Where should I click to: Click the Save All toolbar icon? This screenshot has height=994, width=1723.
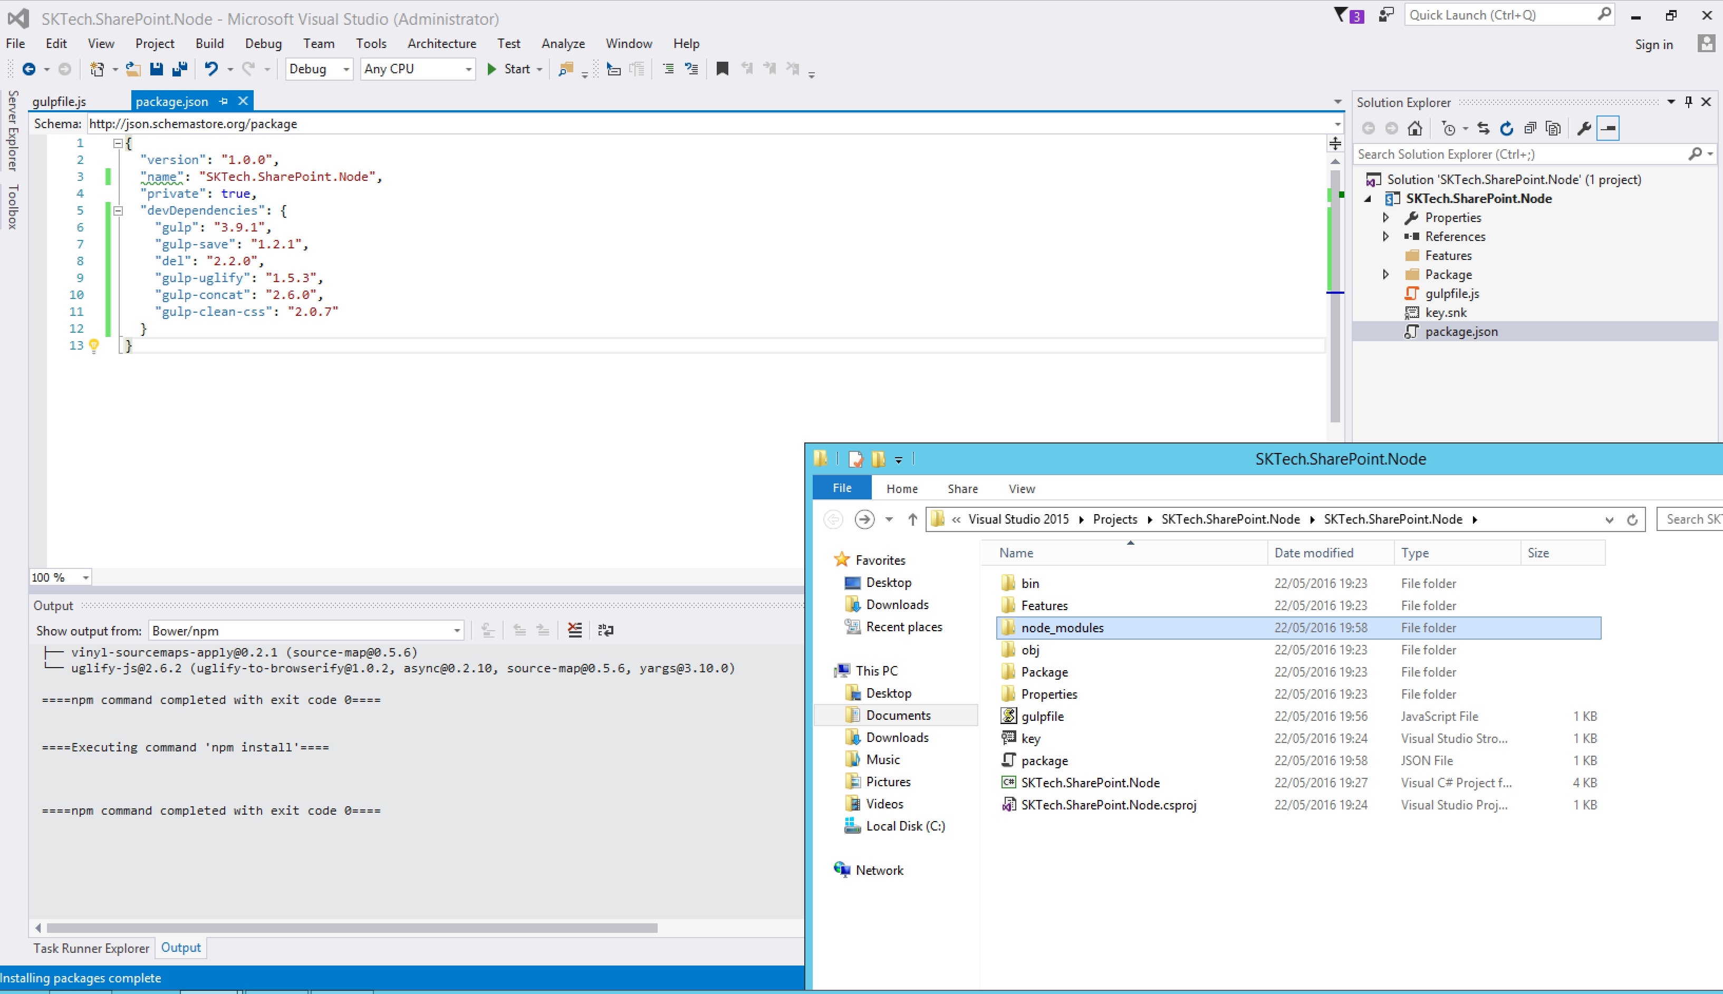(x=179, y=69)
